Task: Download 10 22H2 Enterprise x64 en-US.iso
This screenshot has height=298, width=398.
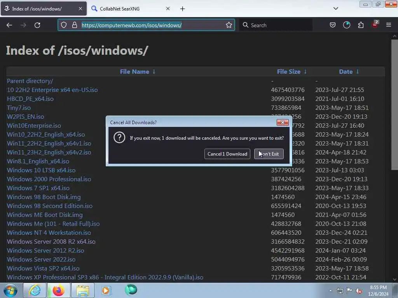Action: pyautogui.click(x=52, y=90)
